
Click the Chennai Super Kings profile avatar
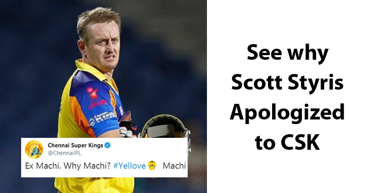34,149
